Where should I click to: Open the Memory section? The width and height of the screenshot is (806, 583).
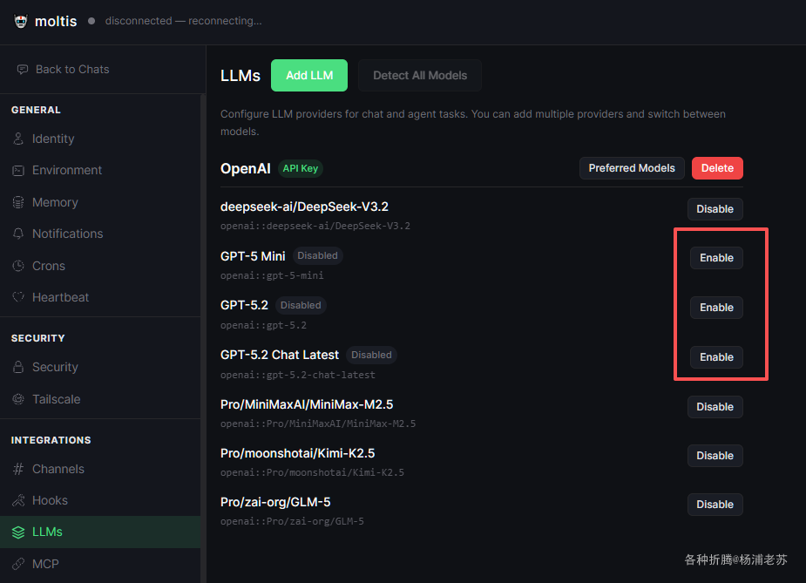[100, 202]
